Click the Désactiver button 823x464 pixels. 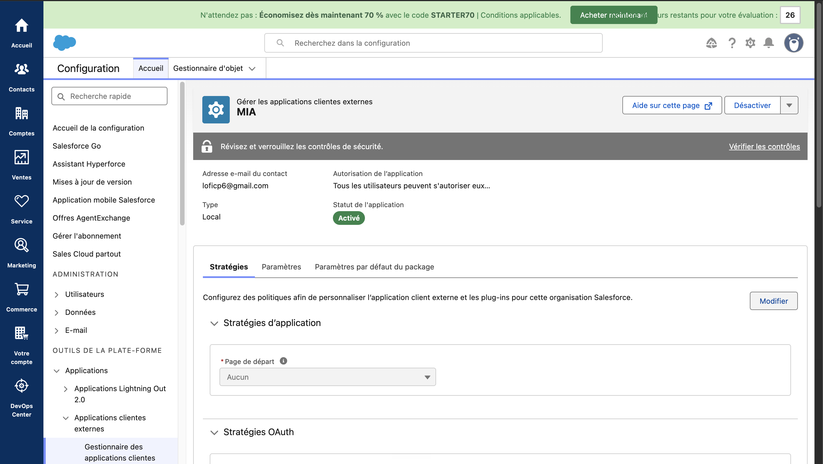pos(752,105)
